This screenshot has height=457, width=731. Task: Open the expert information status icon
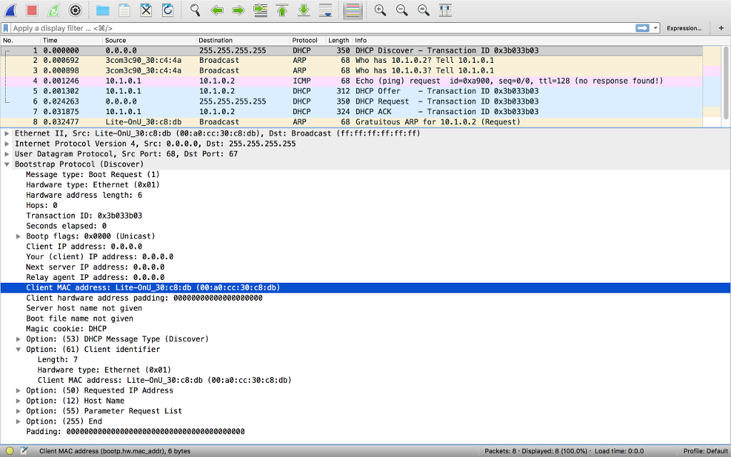pos(9,451)
